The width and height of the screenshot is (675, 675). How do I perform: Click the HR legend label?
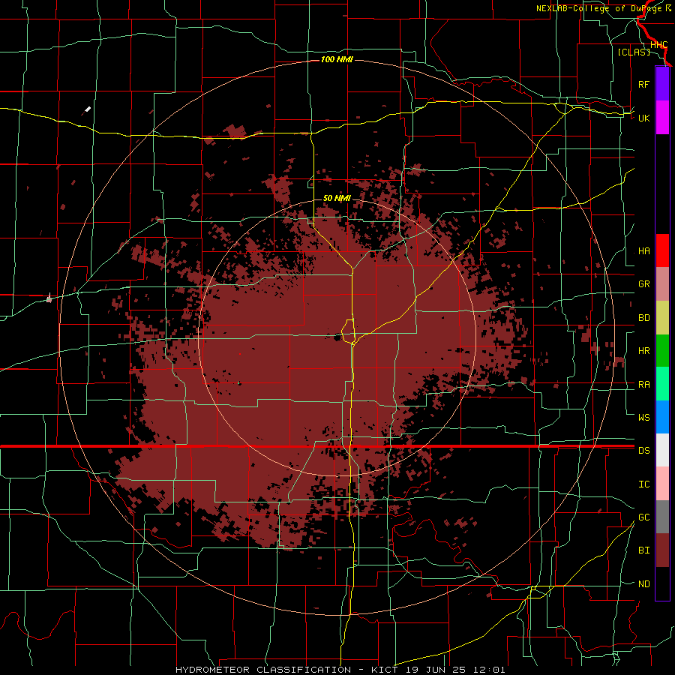[643, 351]
